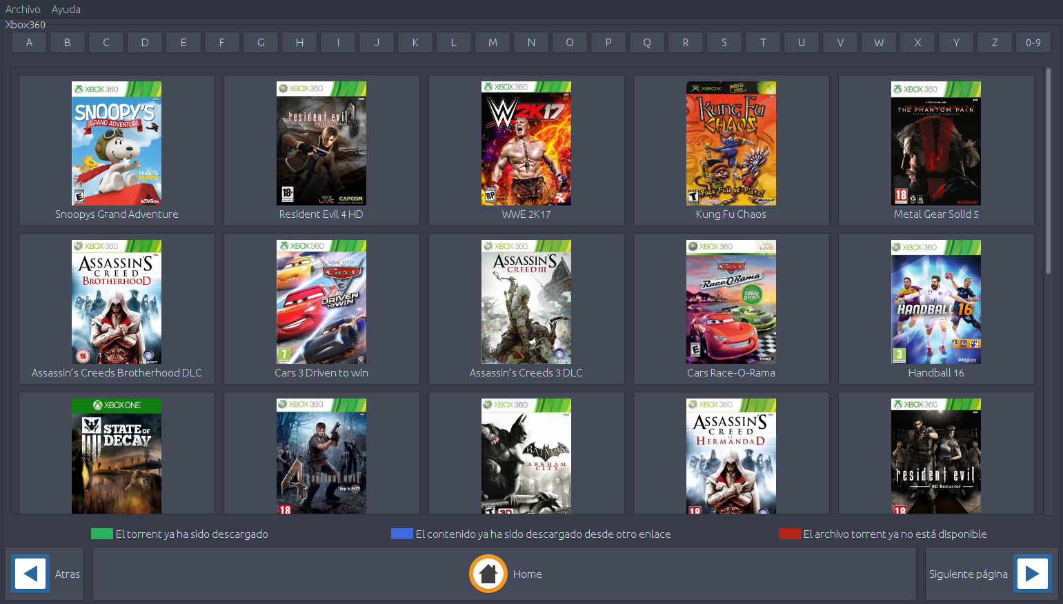The width and height of the screenshot is (1063, 604).
Task: Open Metal Gear Solid 5 cover
Action: click(x=936, y=143)
